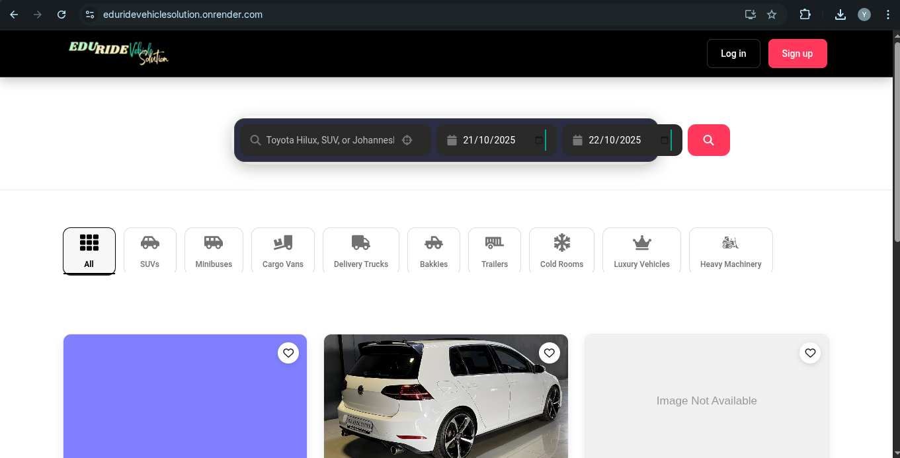Open the return date 22/10/2025 picker

point(614,140)
